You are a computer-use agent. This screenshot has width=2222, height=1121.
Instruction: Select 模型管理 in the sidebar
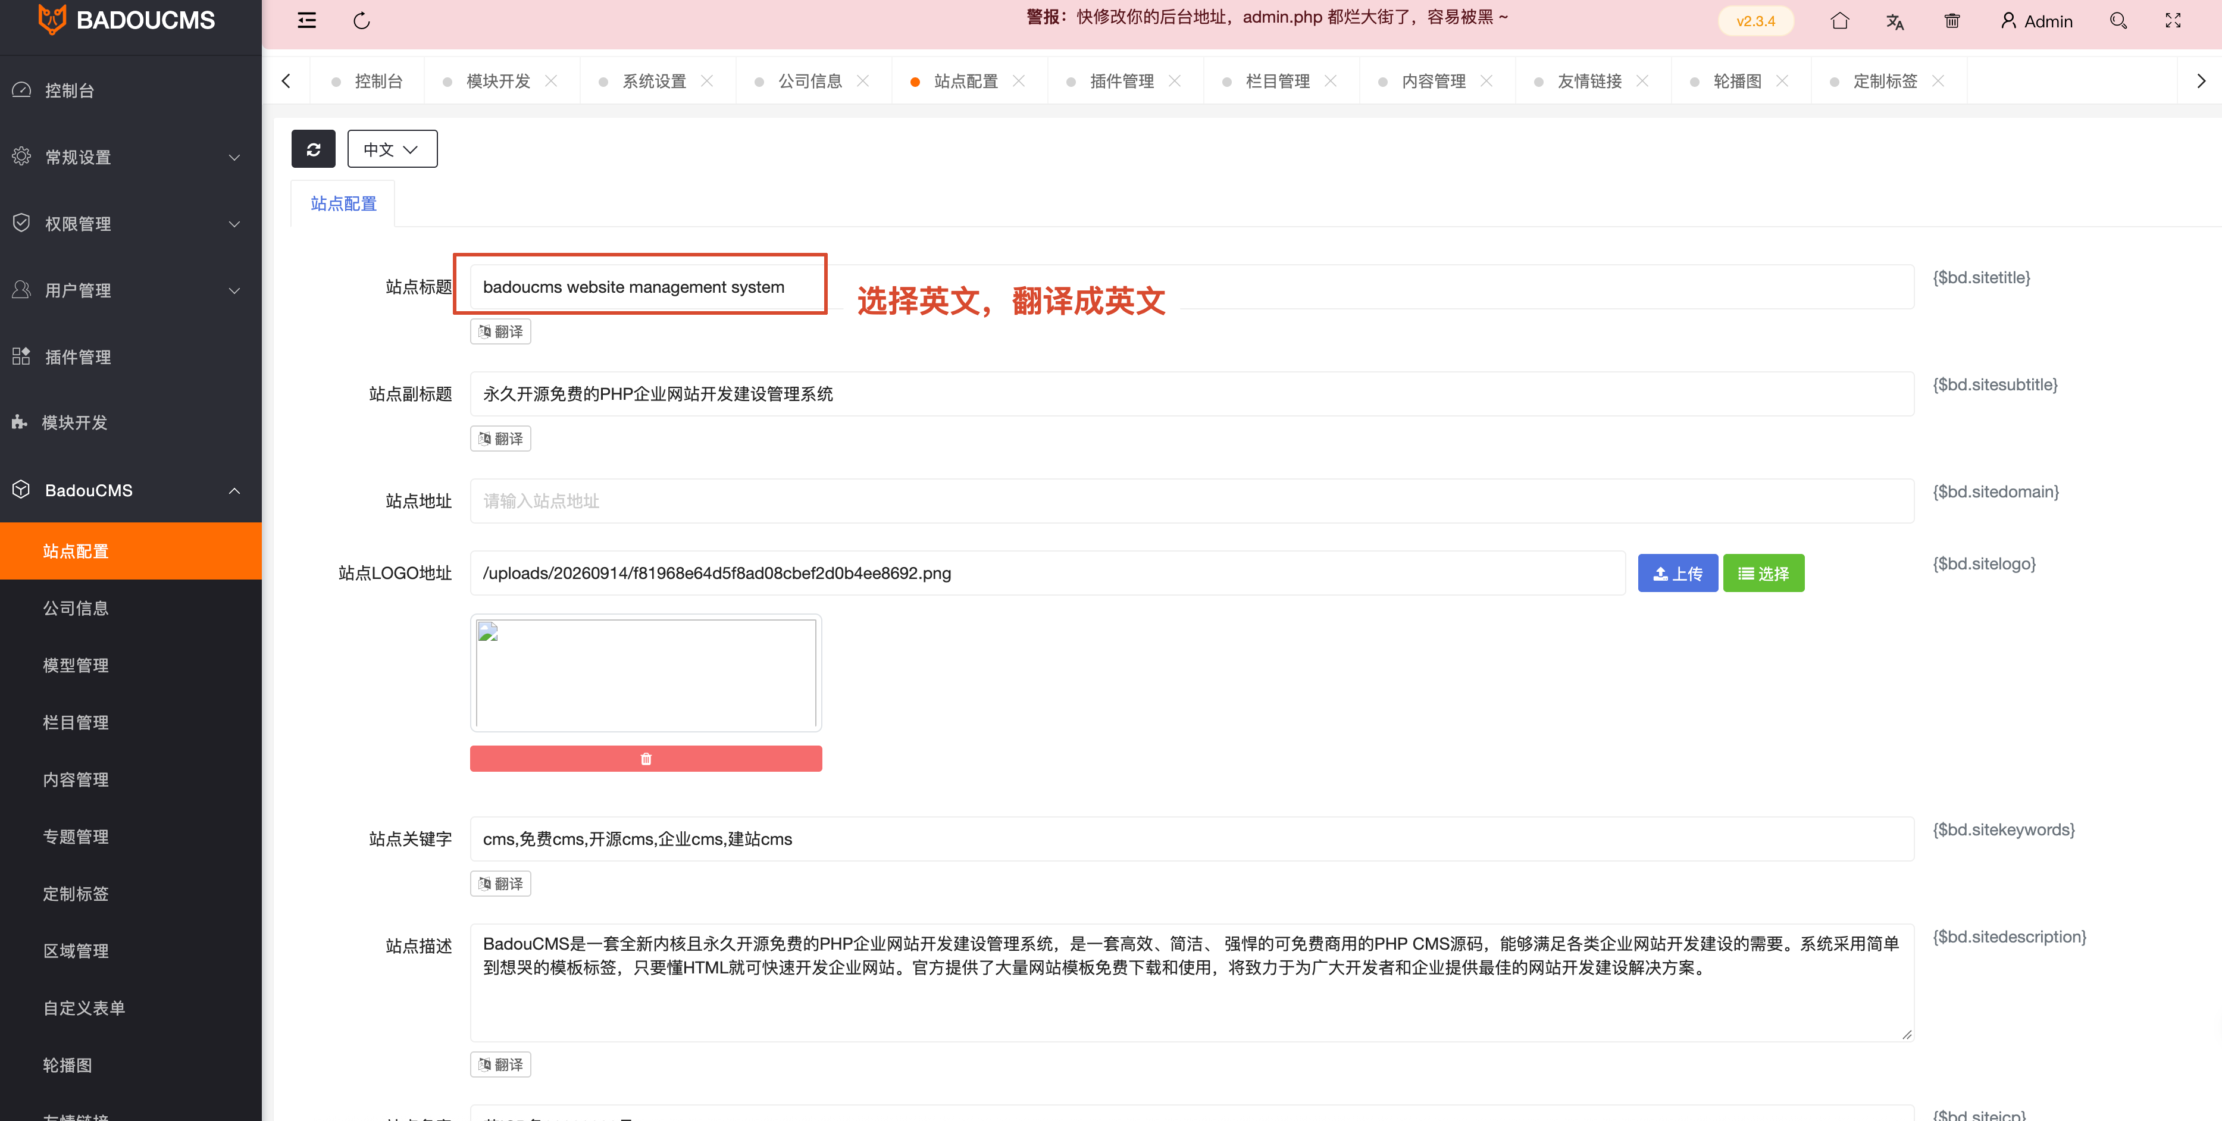(131, 665)
